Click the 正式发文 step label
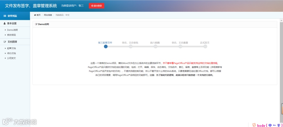The image size is (283, 127). 205,43
